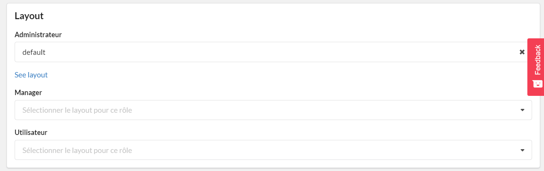
Task: Click the Utilisateur dropdown caret arrow
Action: 522,150
